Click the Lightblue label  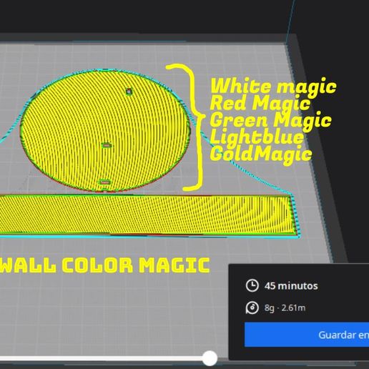[257, 137]
